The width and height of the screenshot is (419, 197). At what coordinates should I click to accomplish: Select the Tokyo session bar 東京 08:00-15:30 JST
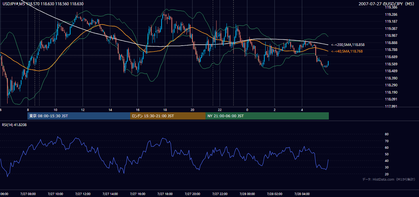click(79, 116)
